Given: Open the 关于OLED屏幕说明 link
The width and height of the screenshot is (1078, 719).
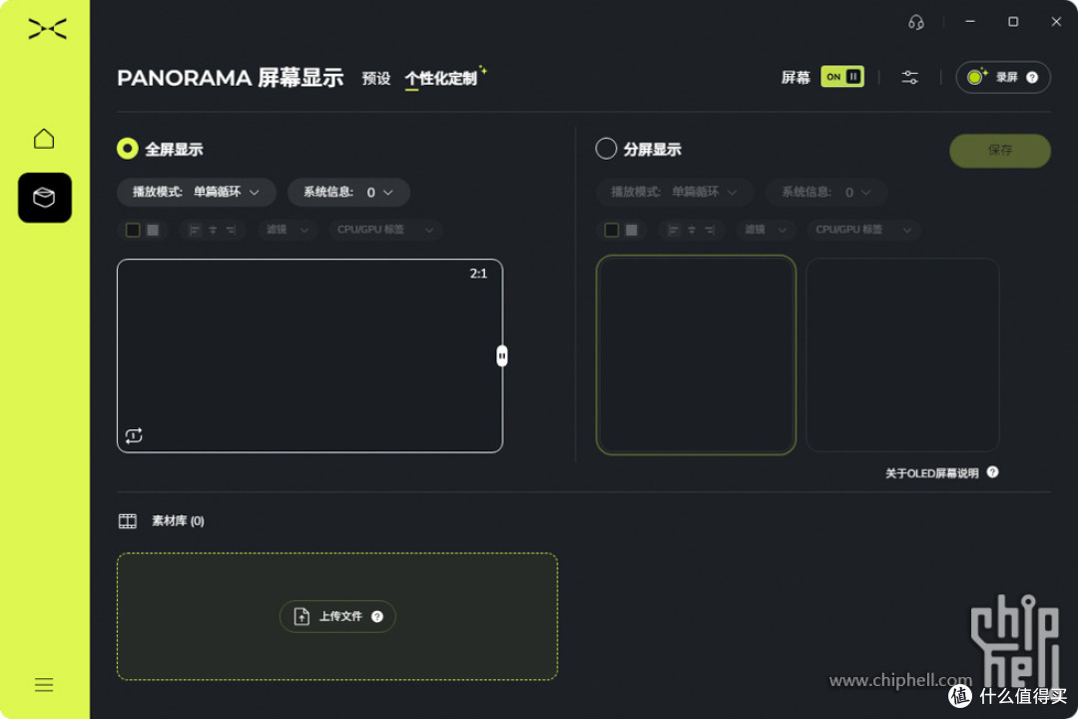Looking at the screenshot, I should click(931, 473).
